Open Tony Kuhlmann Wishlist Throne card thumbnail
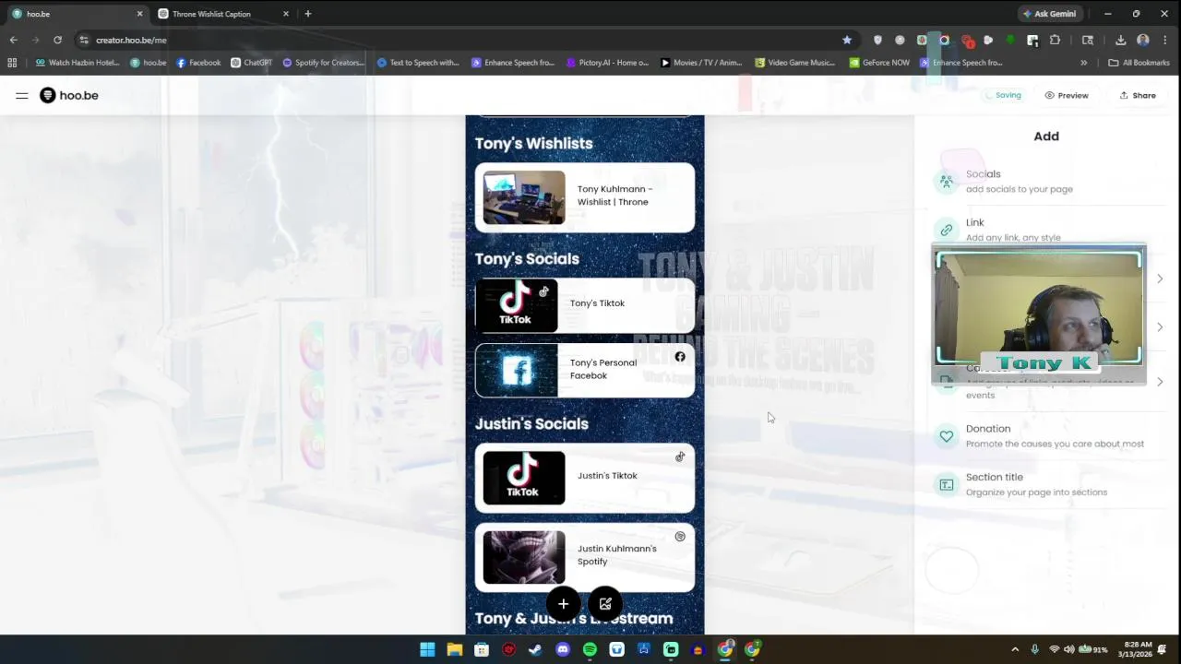1181x664 pixels. (x=524, y=197)
